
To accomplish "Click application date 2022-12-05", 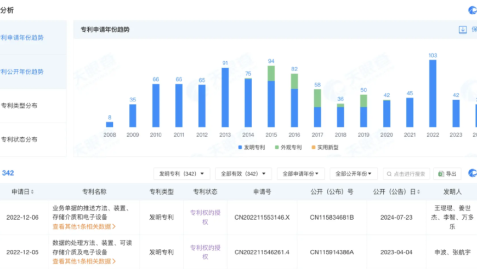I will pyautogui.click(x=22, y=252).
